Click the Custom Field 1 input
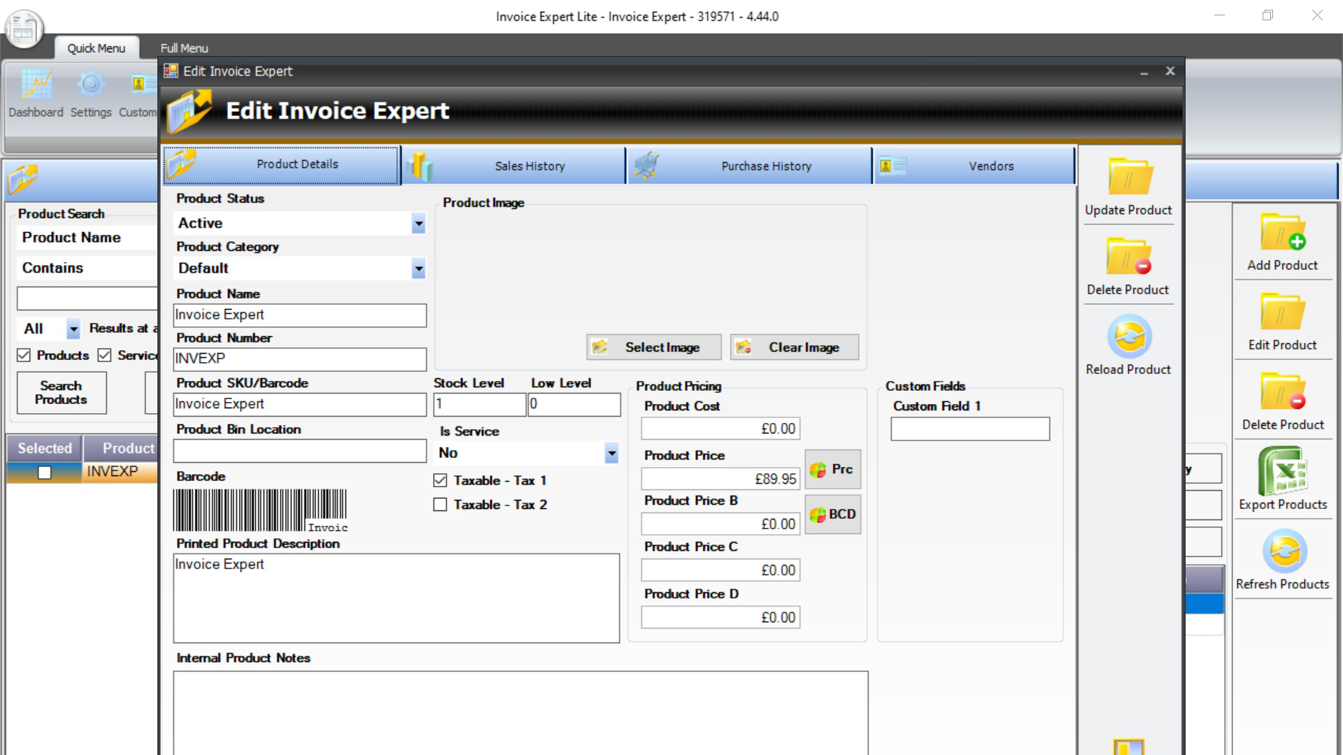The image size is (1343, 755). point(970,429)
